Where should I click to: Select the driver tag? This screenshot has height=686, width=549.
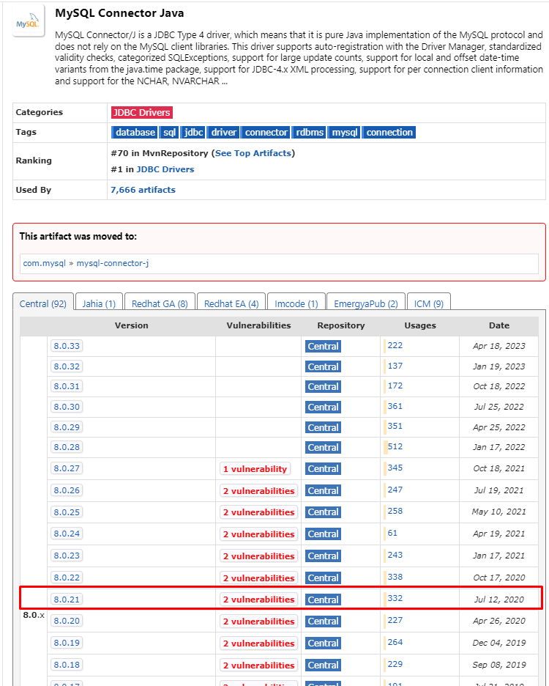point(223,132)
